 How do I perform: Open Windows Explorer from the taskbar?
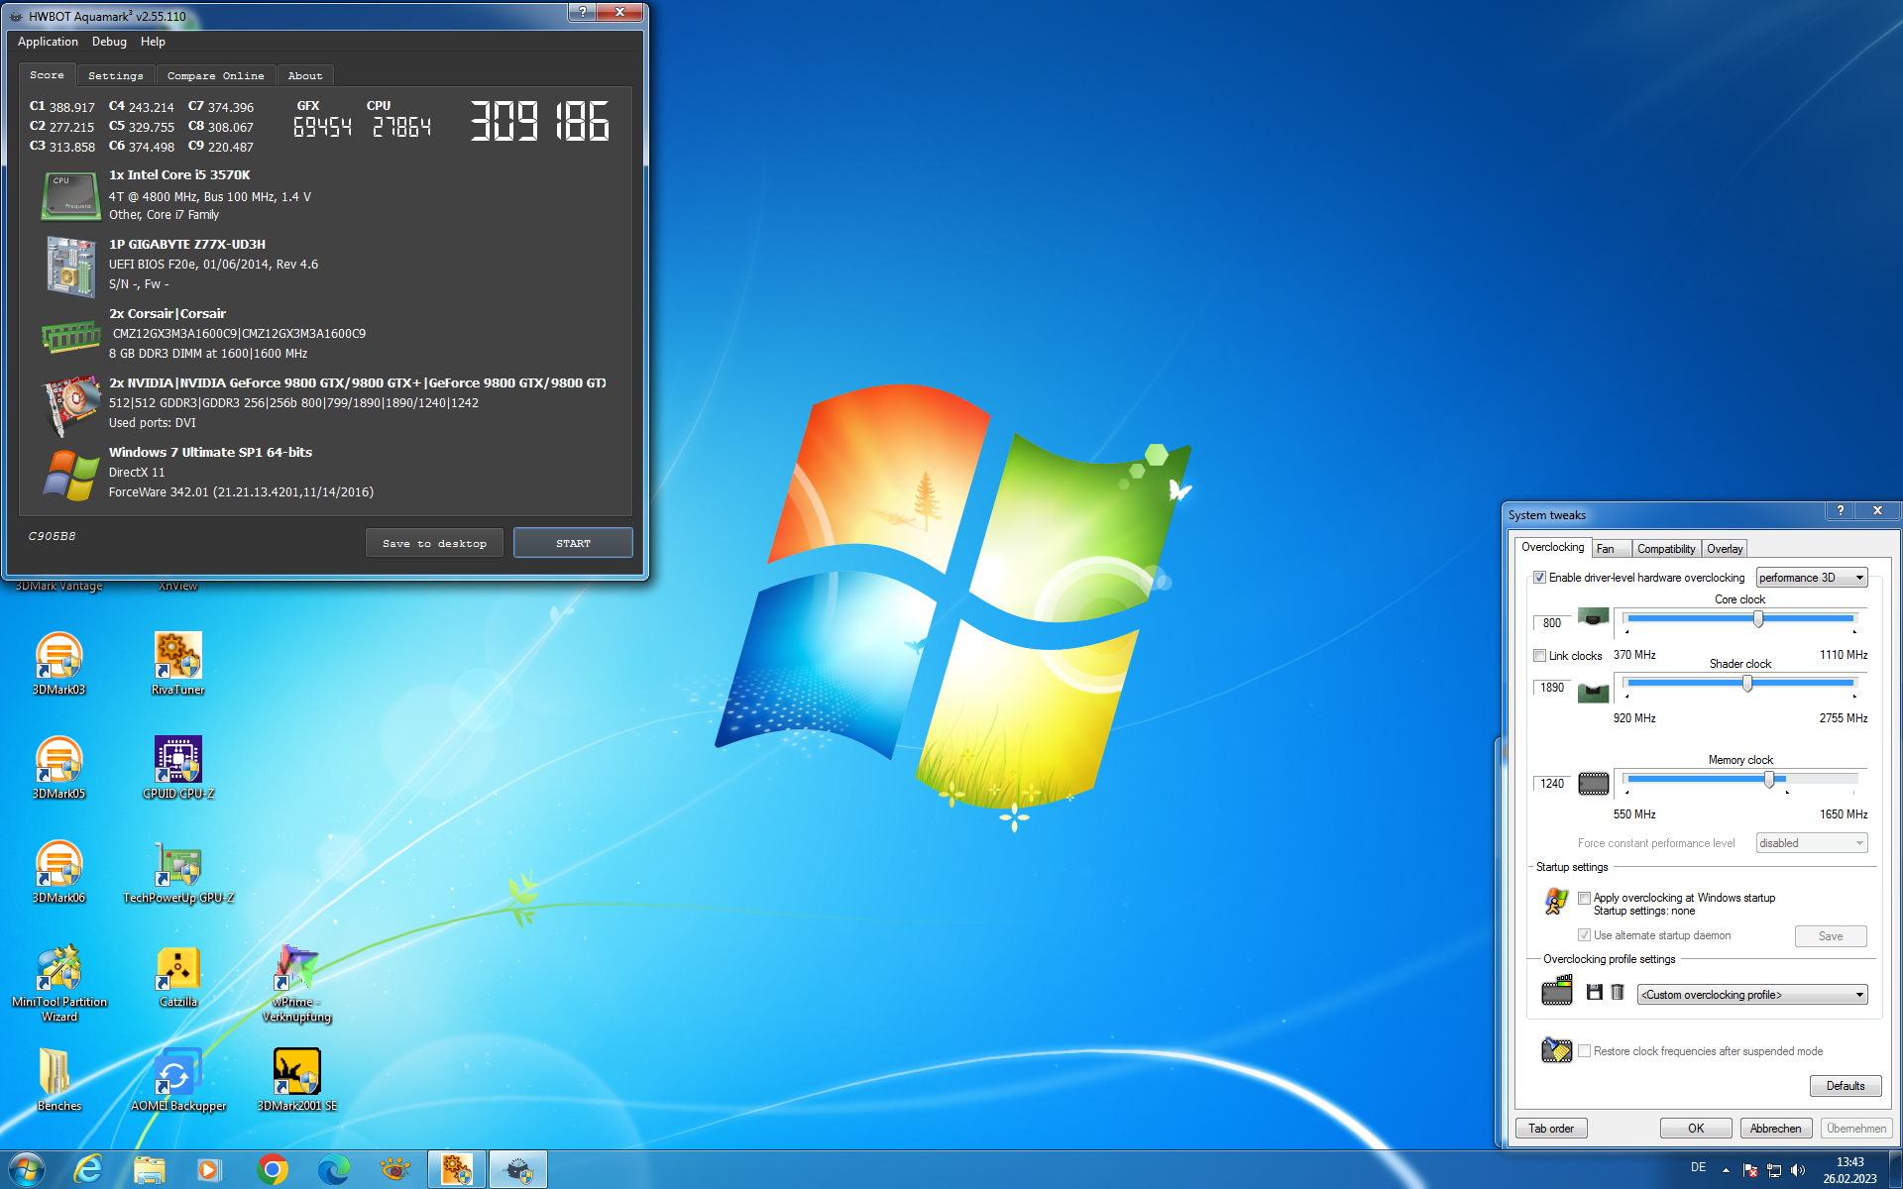point(150,1169)
